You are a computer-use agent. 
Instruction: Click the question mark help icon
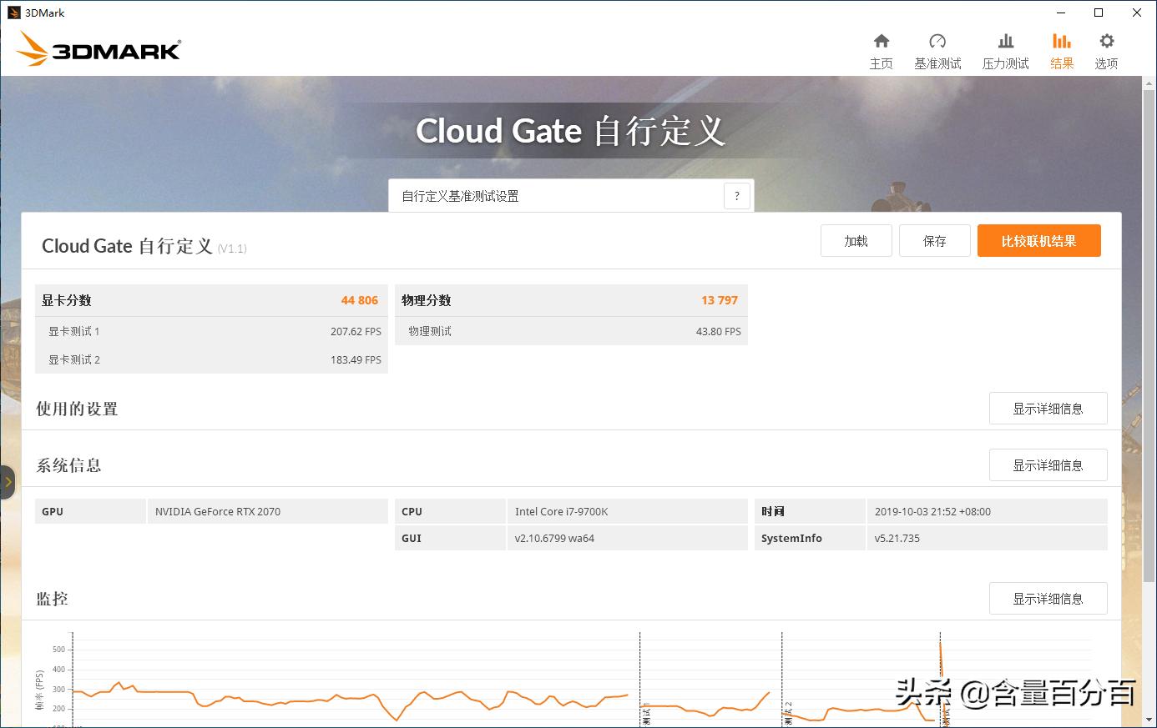click(736, 195)
